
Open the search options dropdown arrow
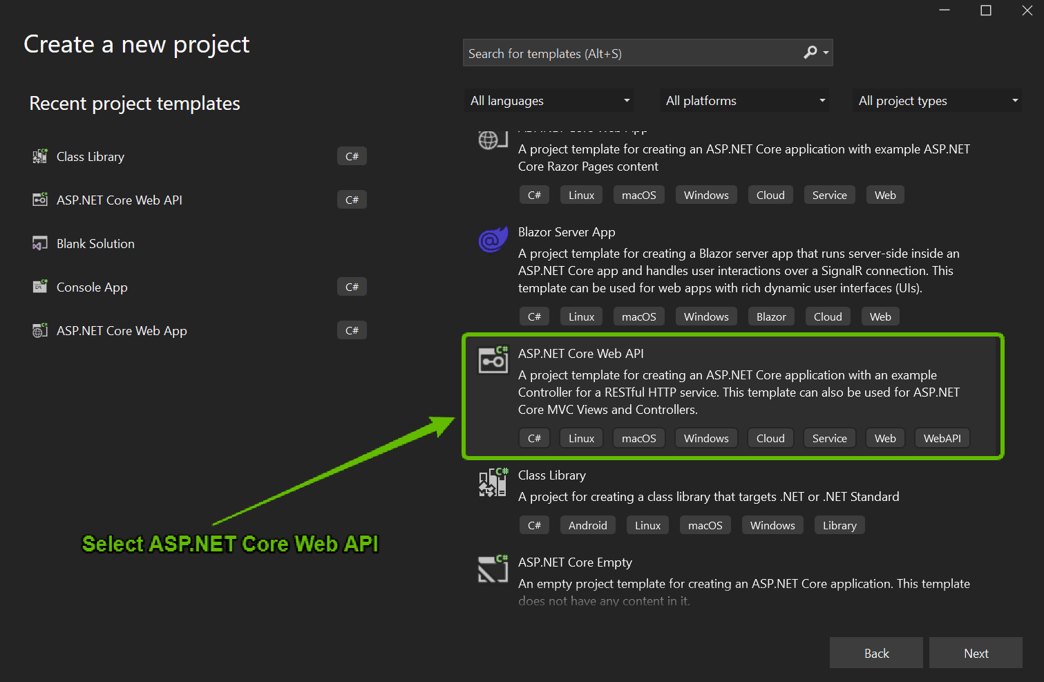(x=826, y=53)
